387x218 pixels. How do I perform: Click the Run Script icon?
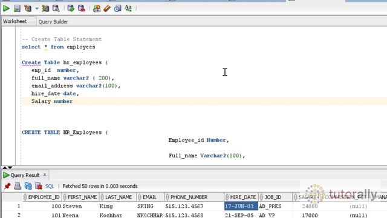pos(17,8)
